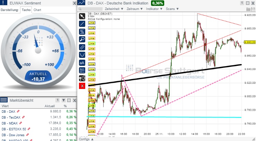Open the Zeitraum dropdown
This screenshot has width=256, height=141.
click(x=135, y=9)
